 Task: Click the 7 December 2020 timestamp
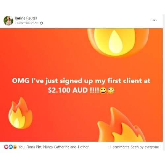point(26,23)
